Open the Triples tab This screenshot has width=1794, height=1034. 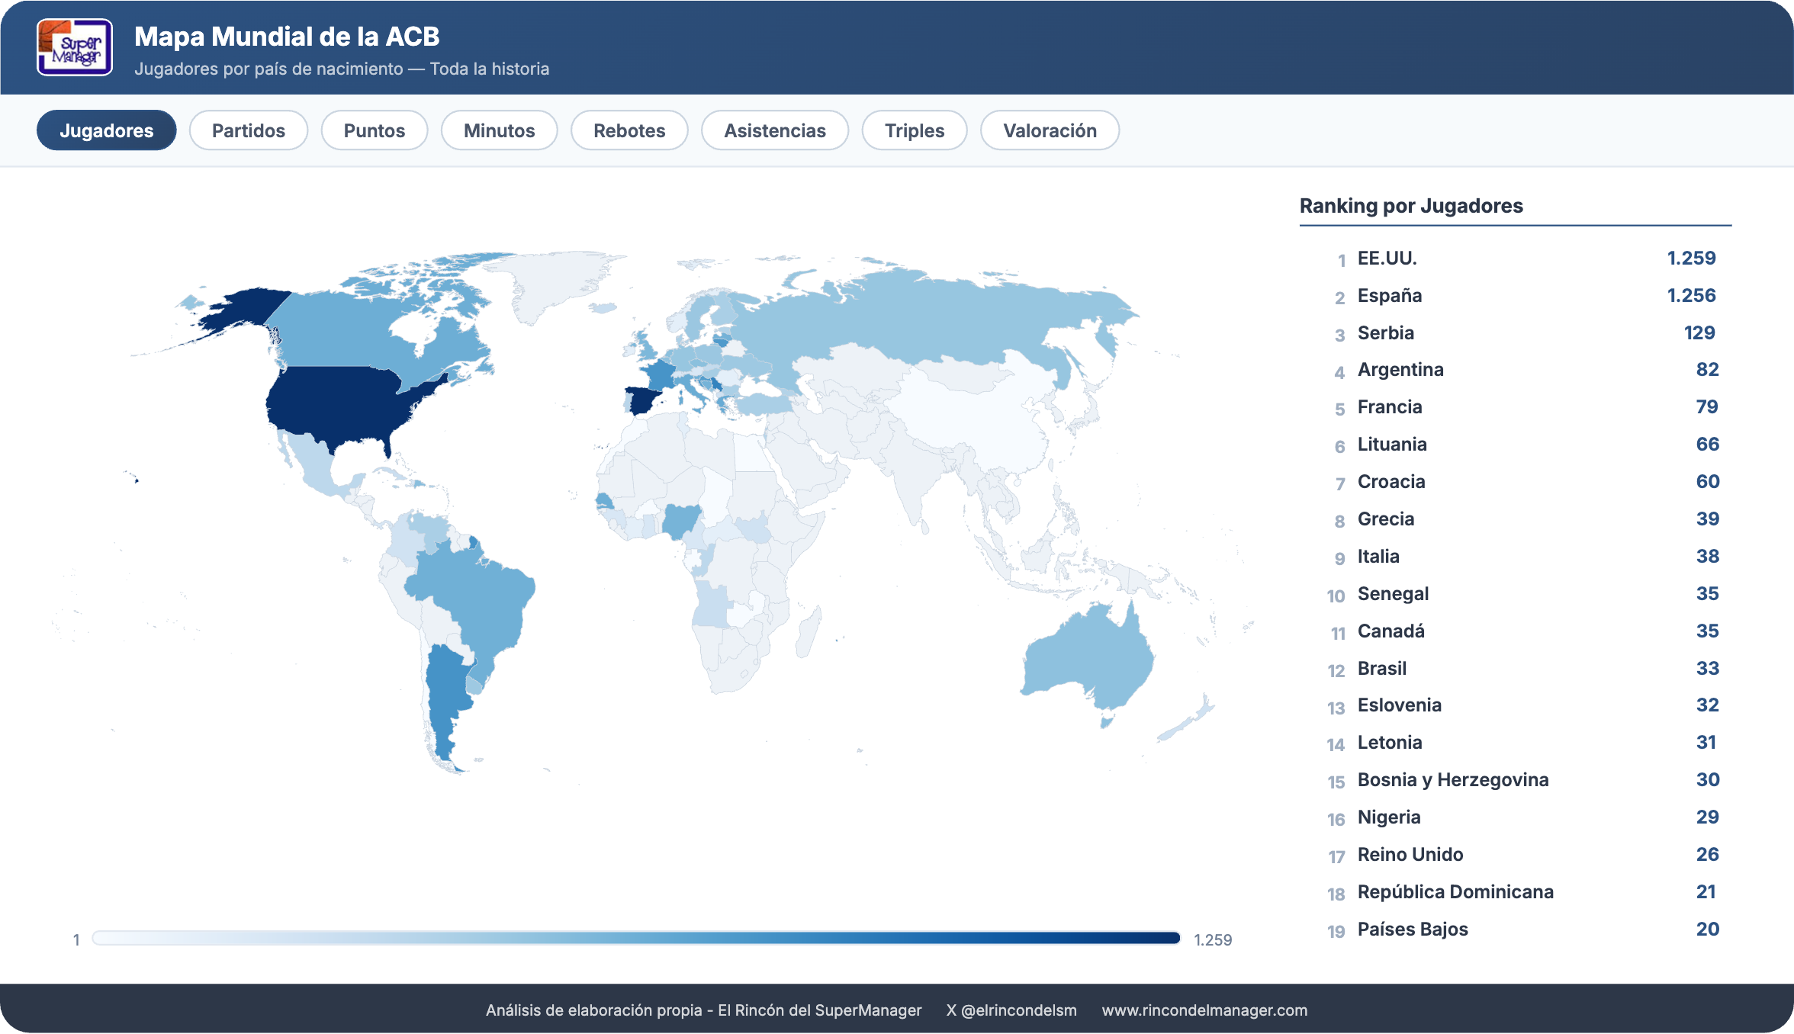pos(914,130)
